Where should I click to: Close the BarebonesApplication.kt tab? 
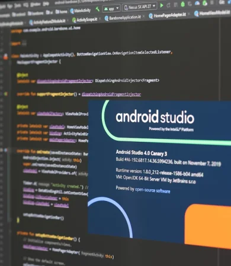tap(143, 17)
